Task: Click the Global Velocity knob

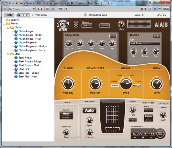Action: (x=68, y=84)
